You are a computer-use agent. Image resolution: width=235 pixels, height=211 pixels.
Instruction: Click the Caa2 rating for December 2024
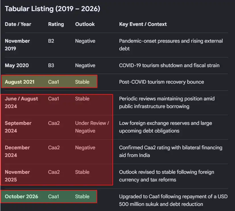[54, 148]
